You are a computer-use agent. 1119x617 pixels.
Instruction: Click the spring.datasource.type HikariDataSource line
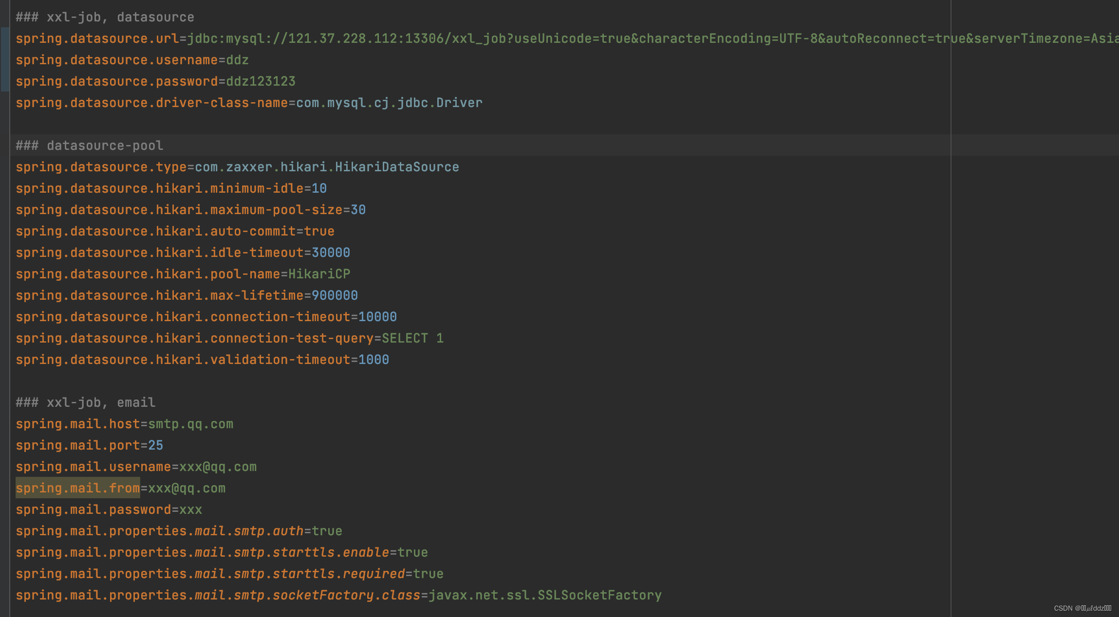coord(237,167)
